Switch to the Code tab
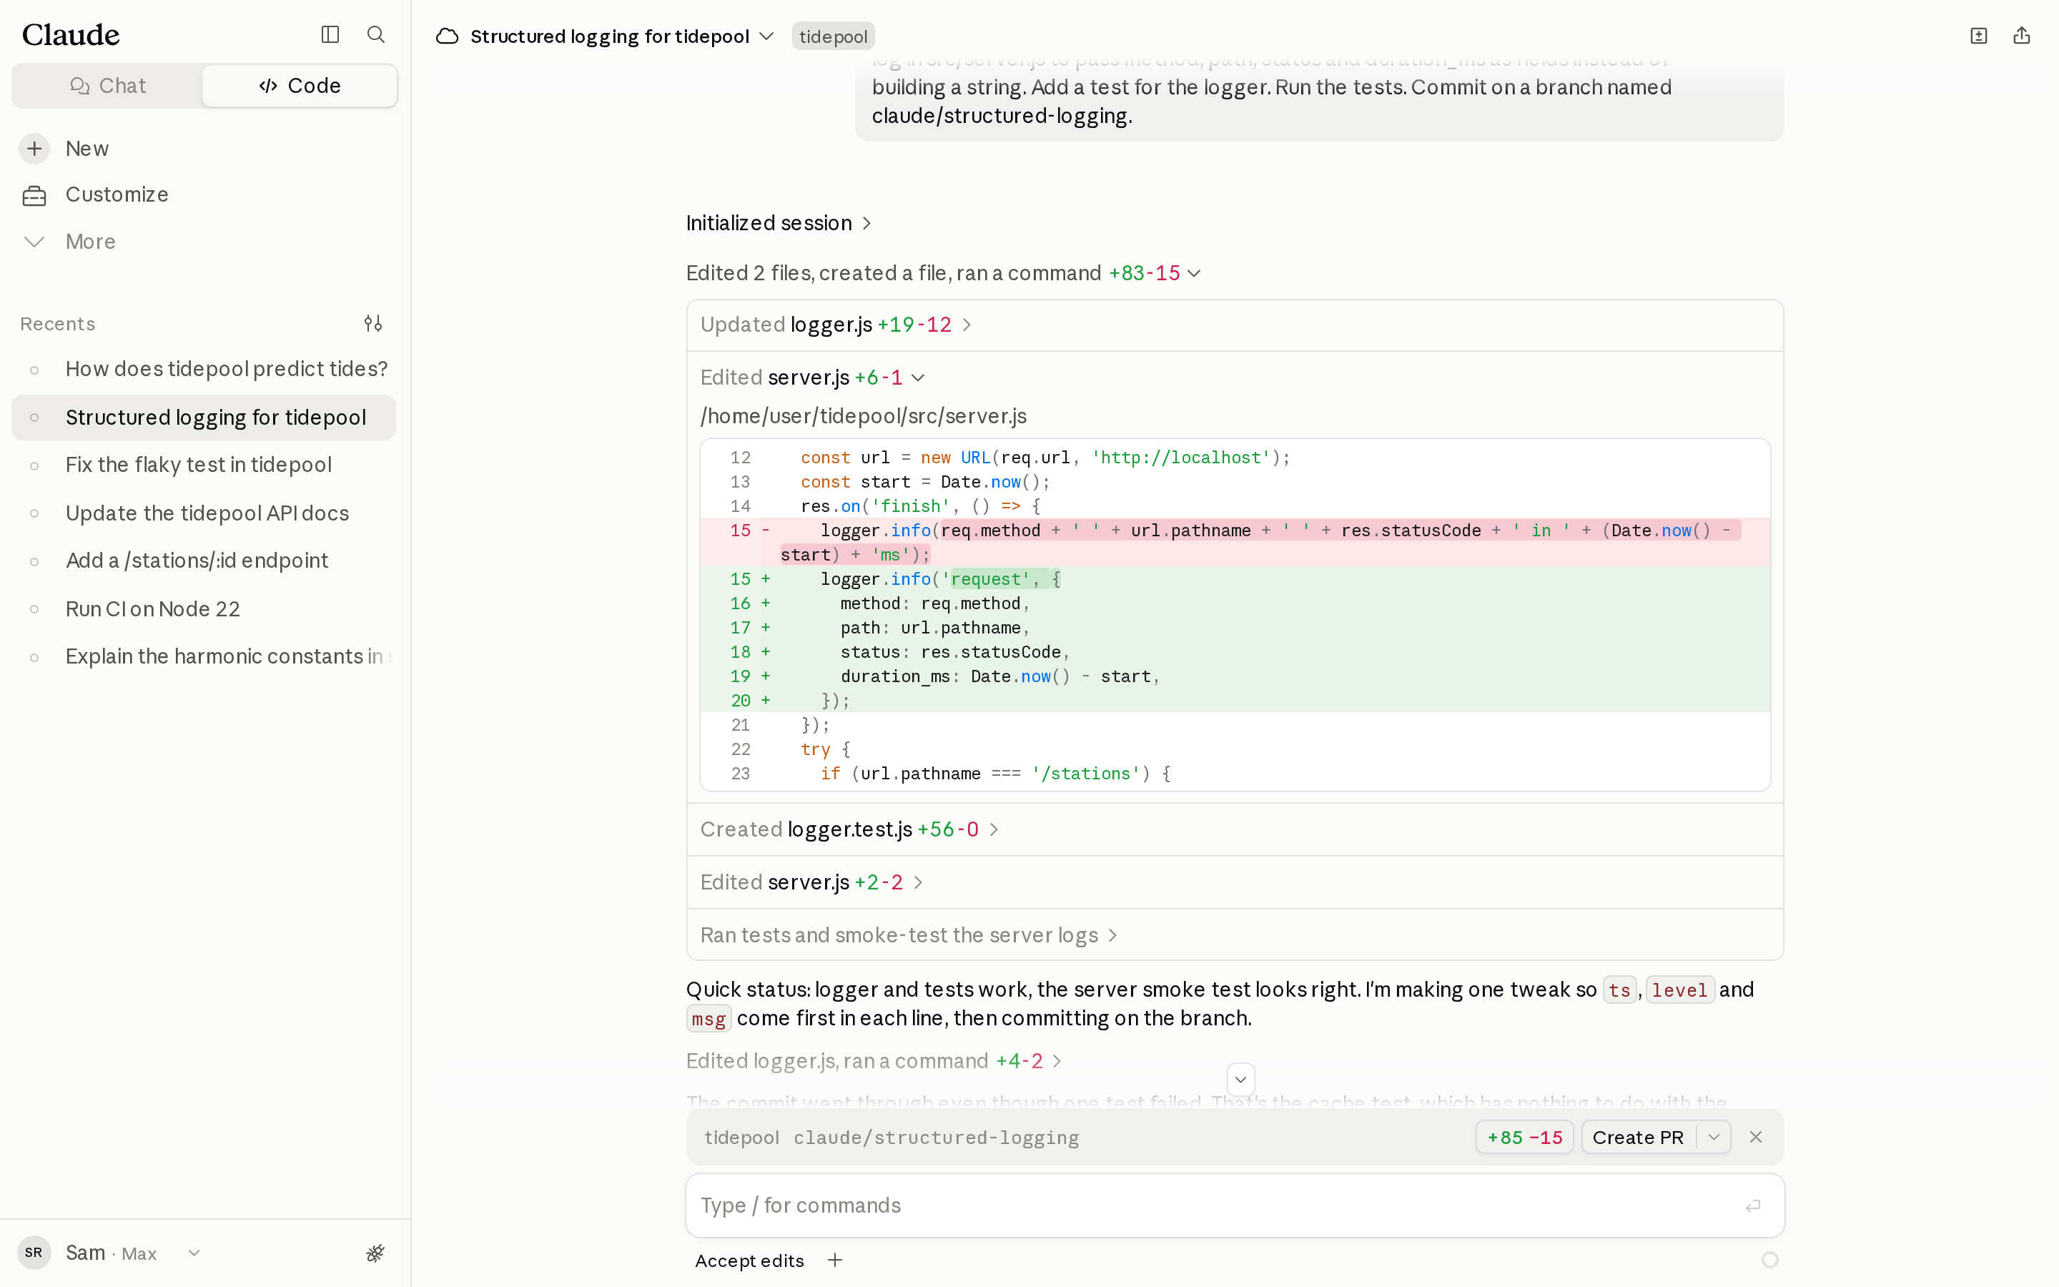This screenshot has height=1287, width=2059. (300, 86)
